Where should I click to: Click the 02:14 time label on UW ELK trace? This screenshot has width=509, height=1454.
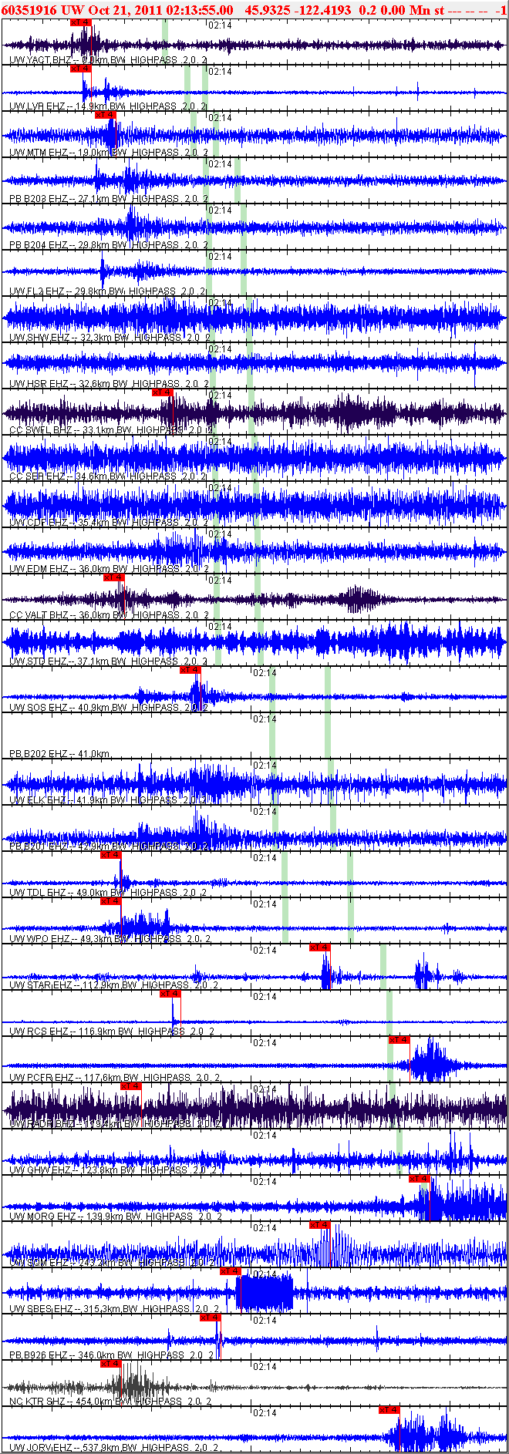tap(265, 766)
